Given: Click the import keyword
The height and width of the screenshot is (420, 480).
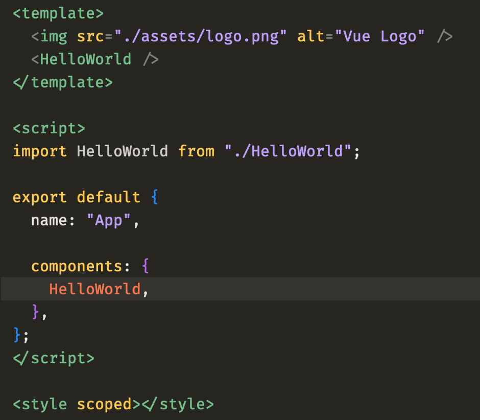Looking at the screenshot, I should (x=40, y=151).
